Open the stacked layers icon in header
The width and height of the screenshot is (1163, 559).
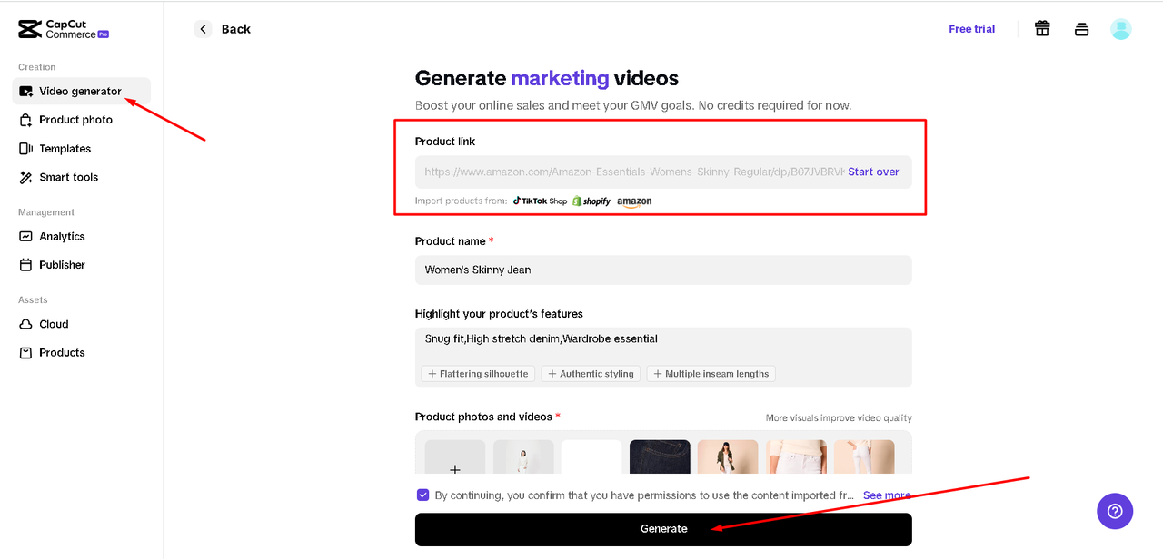click(1081, 29)
